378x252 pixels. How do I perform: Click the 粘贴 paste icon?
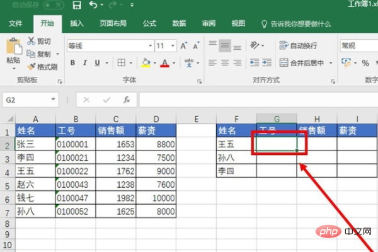13,46
